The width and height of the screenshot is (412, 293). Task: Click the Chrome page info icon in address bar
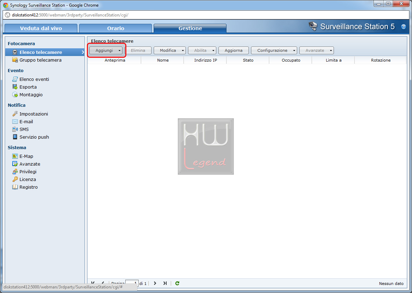click(8, 15)
